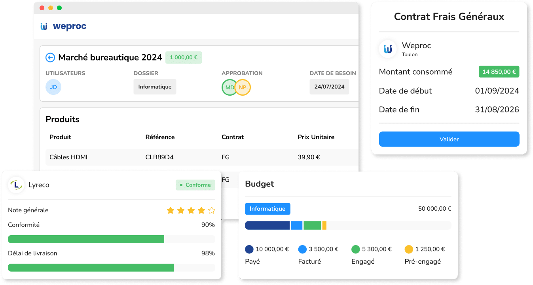The width and height of the screenshot is (533, 285).
Task: Click the Lyreco supplier name
Action: (x=39, y=185)
